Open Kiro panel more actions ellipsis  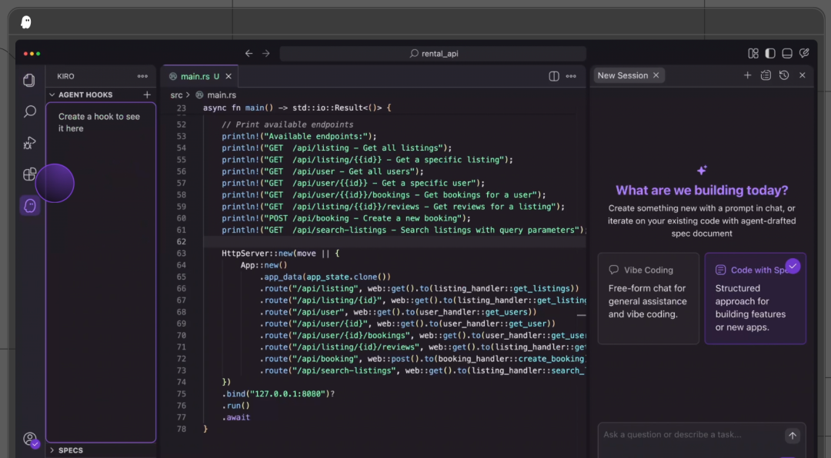pos(142,76)
